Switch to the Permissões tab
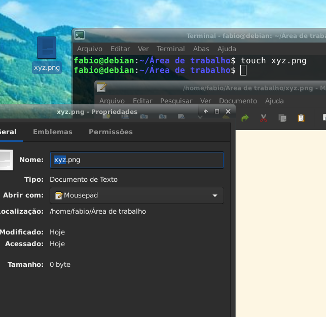 point(111,132)
